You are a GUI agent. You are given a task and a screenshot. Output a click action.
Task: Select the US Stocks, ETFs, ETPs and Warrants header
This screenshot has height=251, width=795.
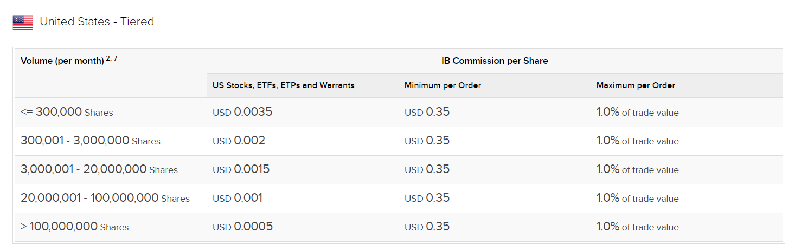[x=284, y=85]
